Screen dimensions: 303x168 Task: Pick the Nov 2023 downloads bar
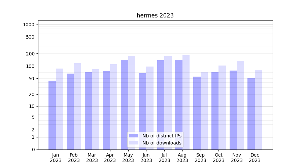tap(240, 105)
